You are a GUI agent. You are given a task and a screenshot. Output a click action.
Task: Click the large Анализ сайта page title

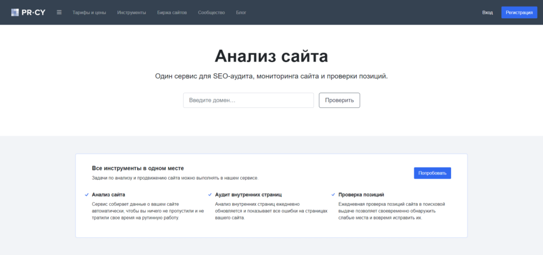[271, 56]
